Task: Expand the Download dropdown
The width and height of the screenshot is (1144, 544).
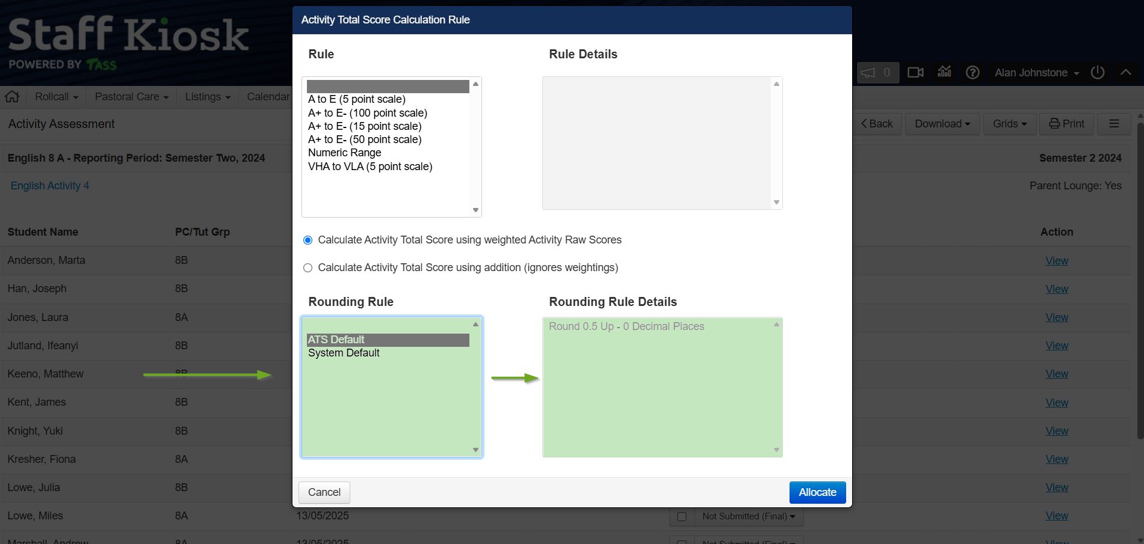Action: point(942,124)
